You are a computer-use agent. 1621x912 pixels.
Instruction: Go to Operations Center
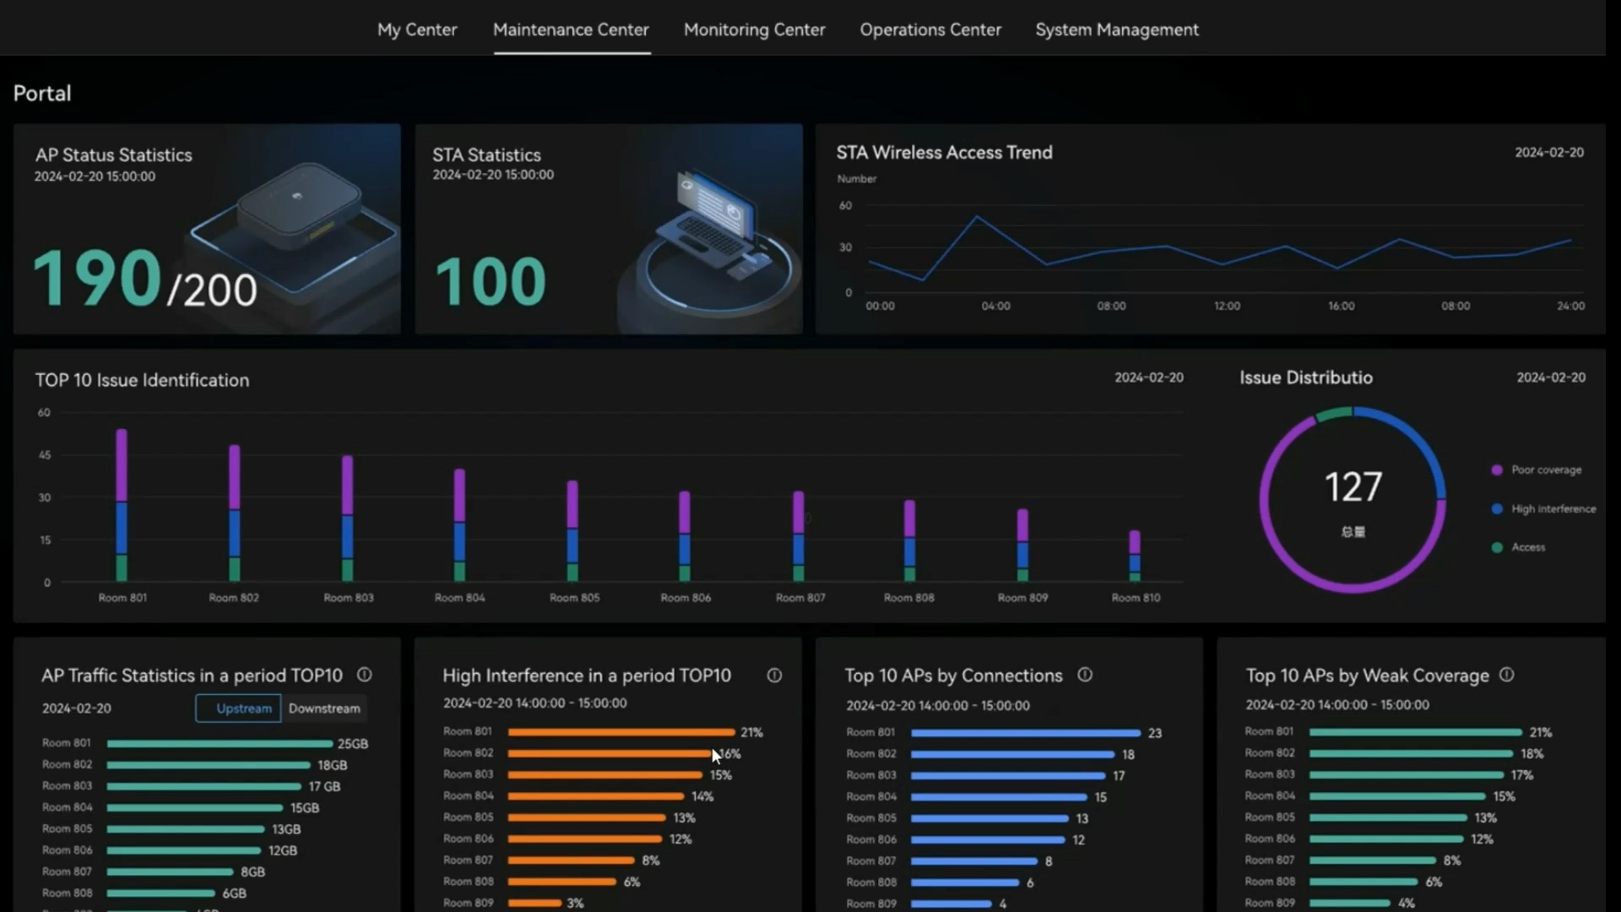tap(930, 30)
